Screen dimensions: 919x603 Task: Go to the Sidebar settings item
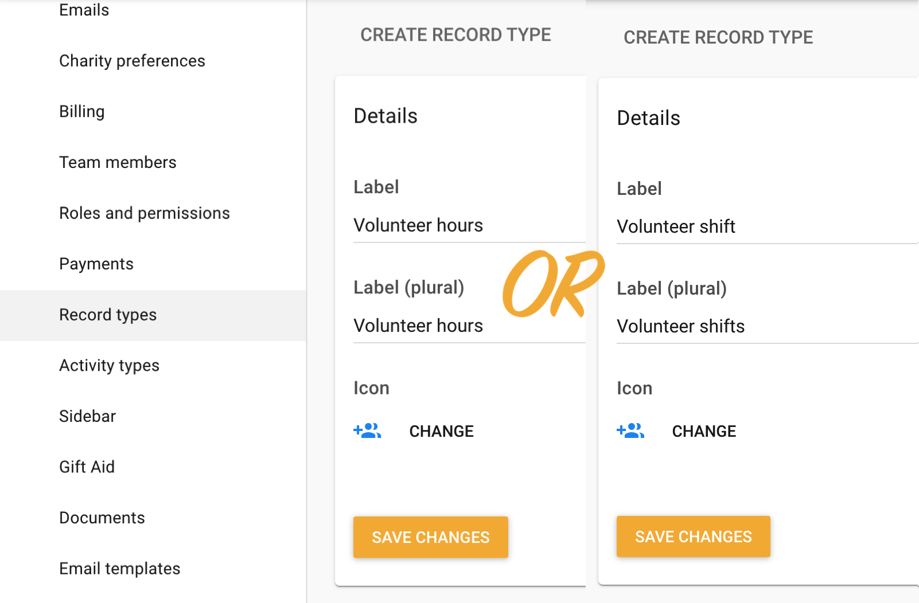pyautogui.click(x=87, y=416)
